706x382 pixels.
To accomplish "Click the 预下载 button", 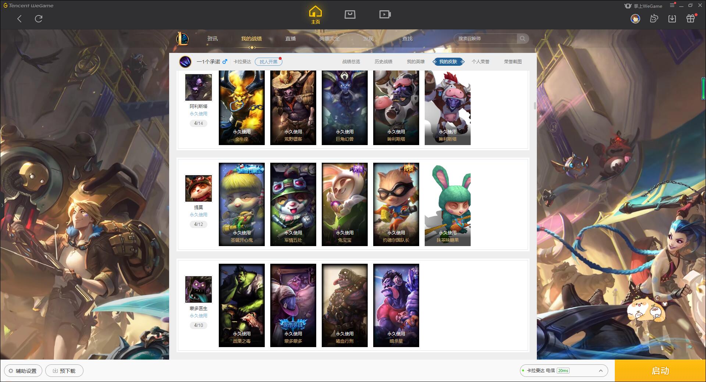I will tap(64, 371).
